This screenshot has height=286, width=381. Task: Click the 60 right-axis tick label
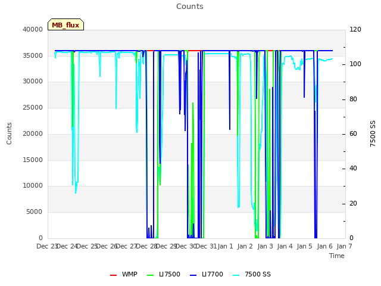(353, 133)
